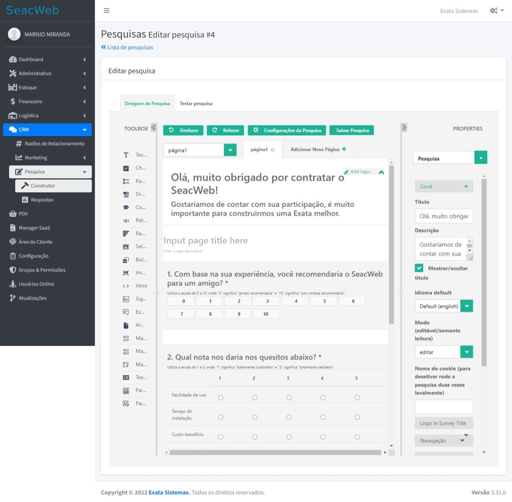Click the Refazer button
The height and width of the screenshot is (502, 512).
[x=225, y=130]
